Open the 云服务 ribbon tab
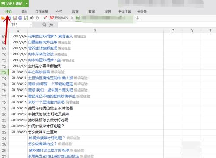The width and height of the screenshot is (216, 158). click(x=142, y=12)
